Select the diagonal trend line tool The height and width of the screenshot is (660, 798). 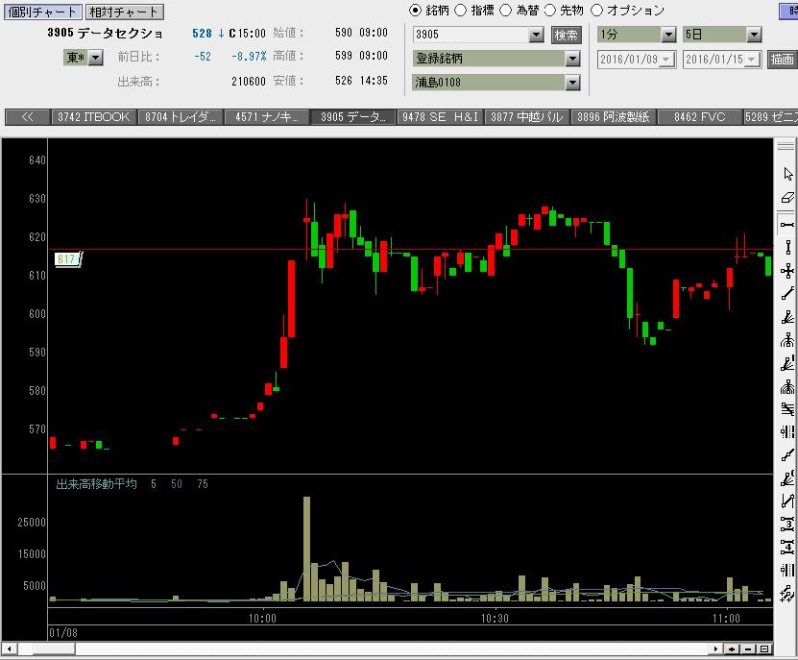[787, 293]
